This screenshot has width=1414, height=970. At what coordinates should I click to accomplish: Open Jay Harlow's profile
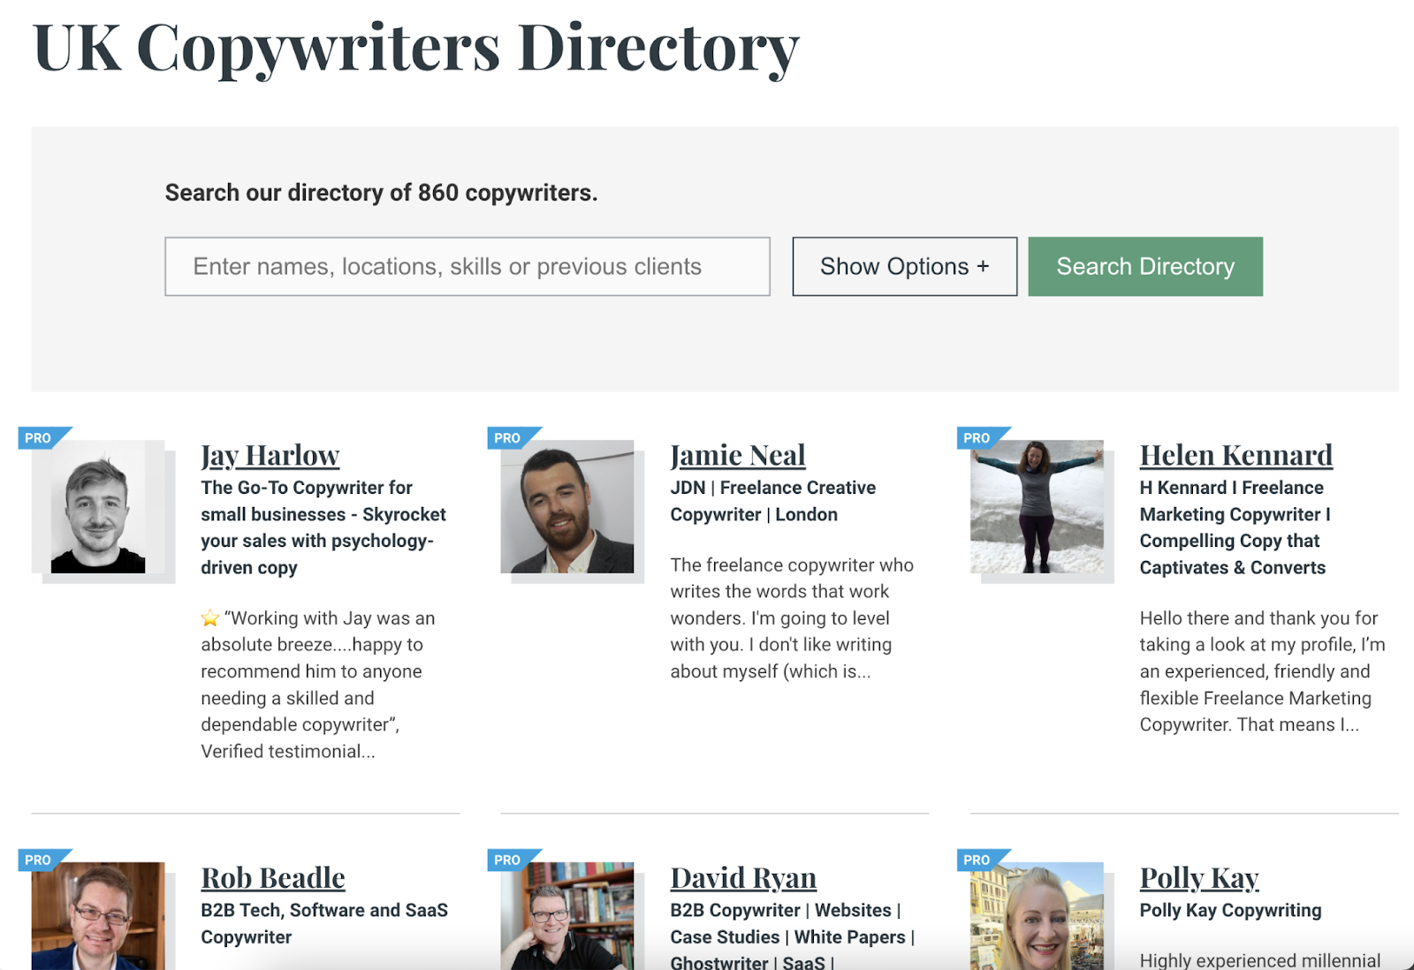point(270,455)
